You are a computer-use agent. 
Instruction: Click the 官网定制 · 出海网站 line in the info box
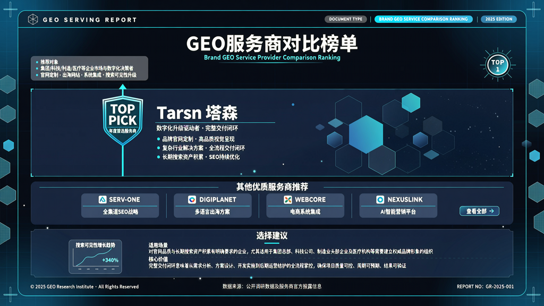(x=89, y=75)
